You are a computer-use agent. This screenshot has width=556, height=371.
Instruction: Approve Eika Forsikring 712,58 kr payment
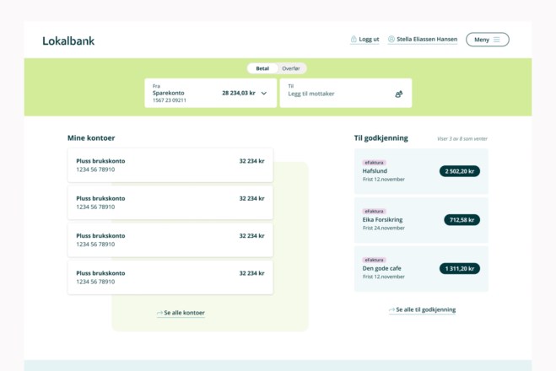click(462, 220)
